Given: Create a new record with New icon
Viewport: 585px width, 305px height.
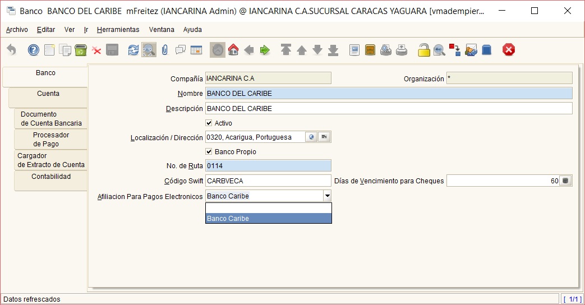Looking at the screenshot, I should coord(49,49).
